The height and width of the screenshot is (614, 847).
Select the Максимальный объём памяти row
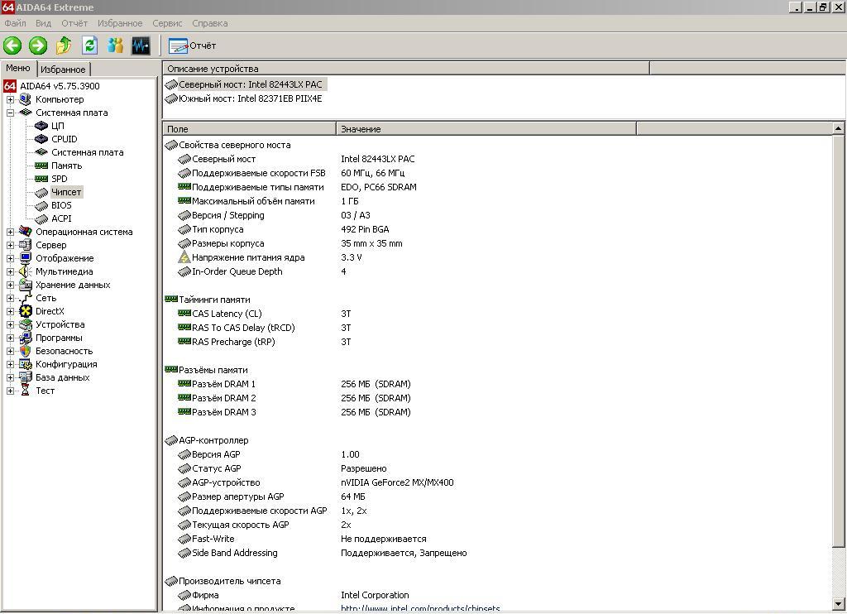point(253,202)
